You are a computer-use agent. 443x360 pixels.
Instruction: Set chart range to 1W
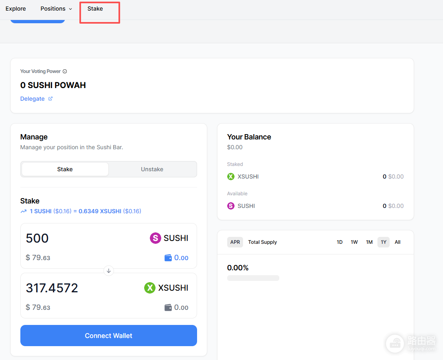pyautogui.click(x=354, y=242)
